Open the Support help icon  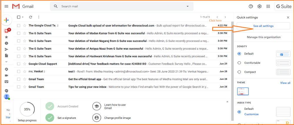(x=251, y=6)
